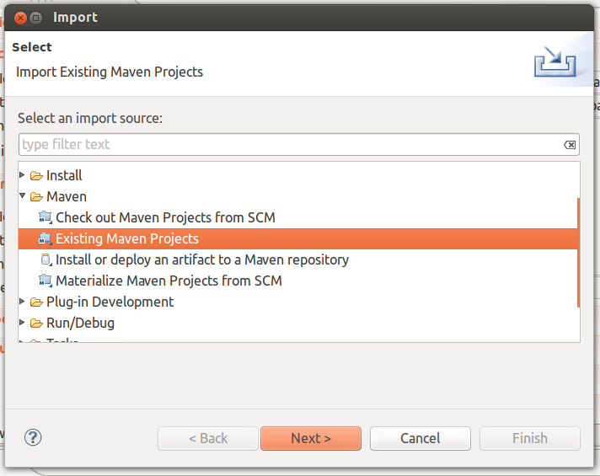Click the Install folder icon
This screenshot has height=476, width=600.
[36, 175]
